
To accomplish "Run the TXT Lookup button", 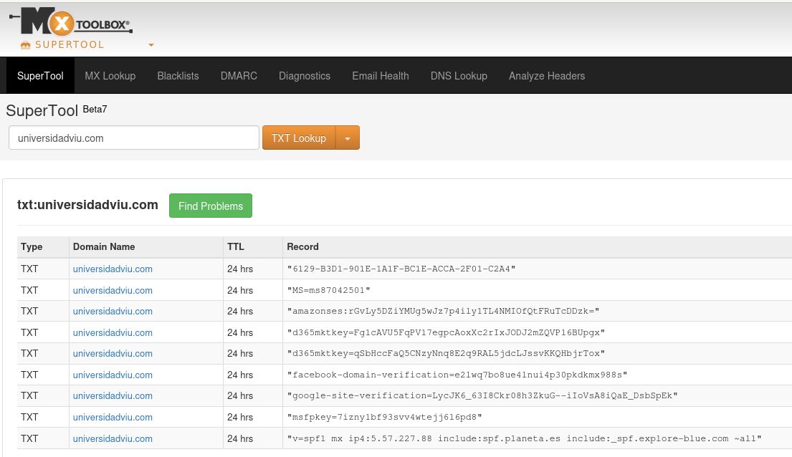I will pos(298,138).
